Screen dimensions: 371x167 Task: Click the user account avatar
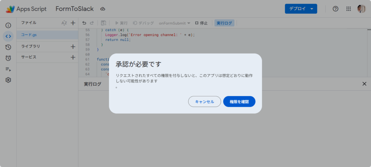pos(362,9)
